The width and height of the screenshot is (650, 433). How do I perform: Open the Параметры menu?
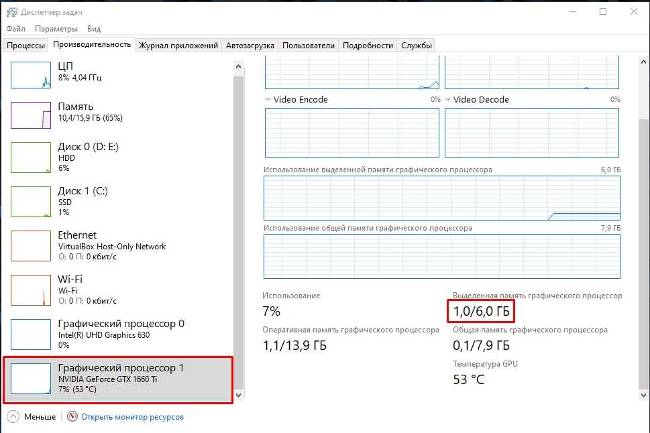point(56,29)
